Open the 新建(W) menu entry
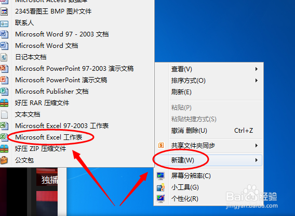295x216 pixels. tap(208, 160)
